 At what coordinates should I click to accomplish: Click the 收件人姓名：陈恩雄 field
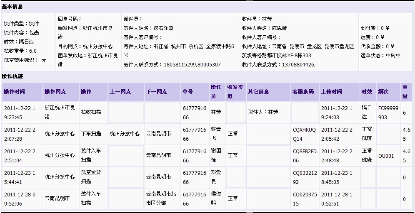pyautogui.click(x=265, y=28)
